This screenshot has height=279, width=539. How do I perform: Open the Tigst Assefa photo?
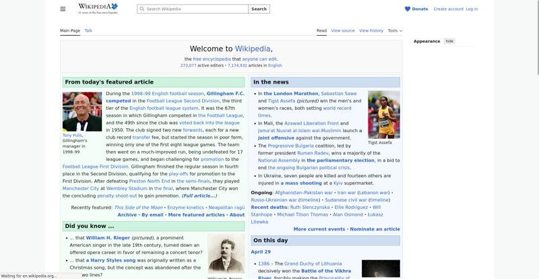[383, 115]
